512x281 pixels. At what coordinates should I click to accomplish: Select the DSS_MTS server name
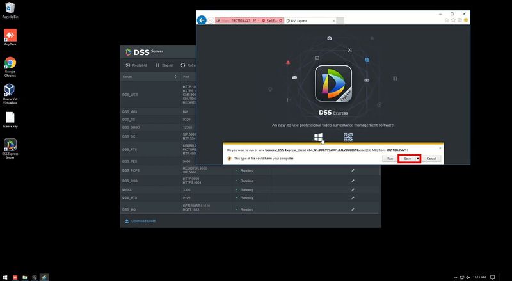(x=130, y=198)
